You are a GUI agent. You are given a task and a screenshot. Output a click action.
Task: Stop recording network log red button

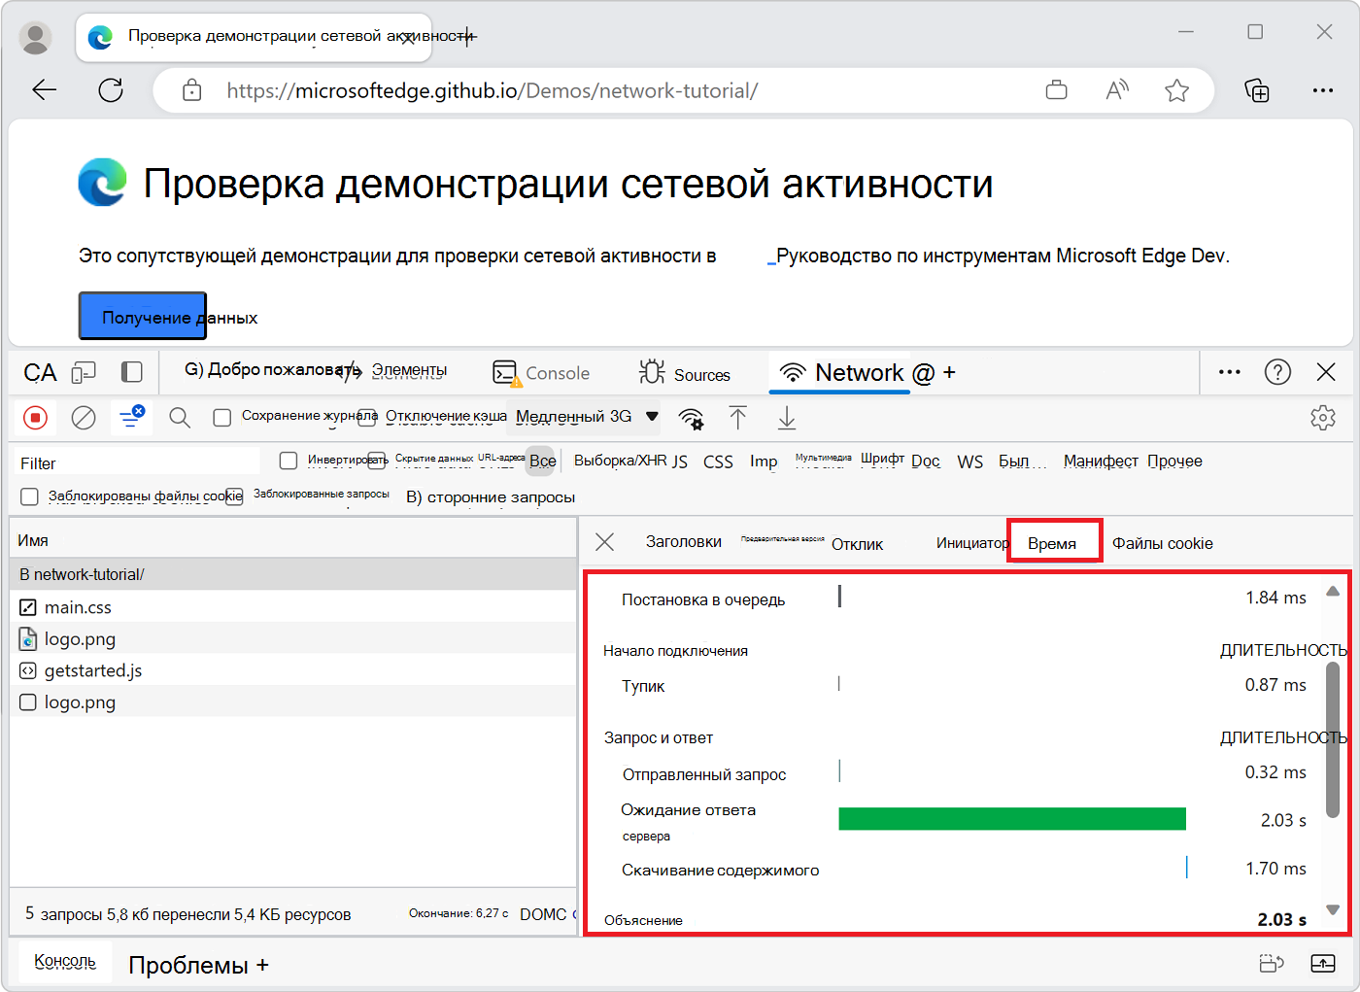(x=35, y=418)
